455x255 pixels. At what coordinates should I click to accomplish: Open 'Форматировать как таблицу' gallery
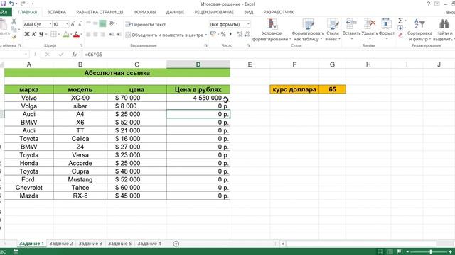pos(308,30)
